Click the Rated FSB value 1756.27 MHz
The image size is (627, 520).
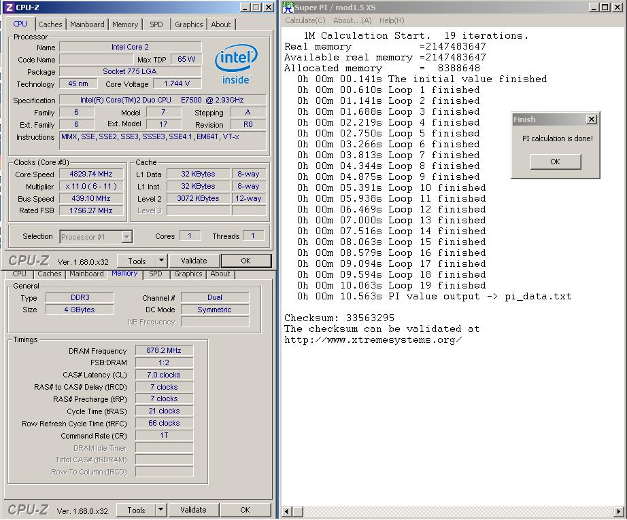(x=91, y=210)
